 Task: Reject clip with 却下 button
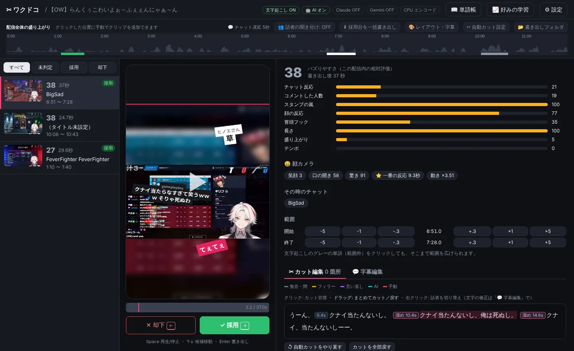(x=161, y=325)
